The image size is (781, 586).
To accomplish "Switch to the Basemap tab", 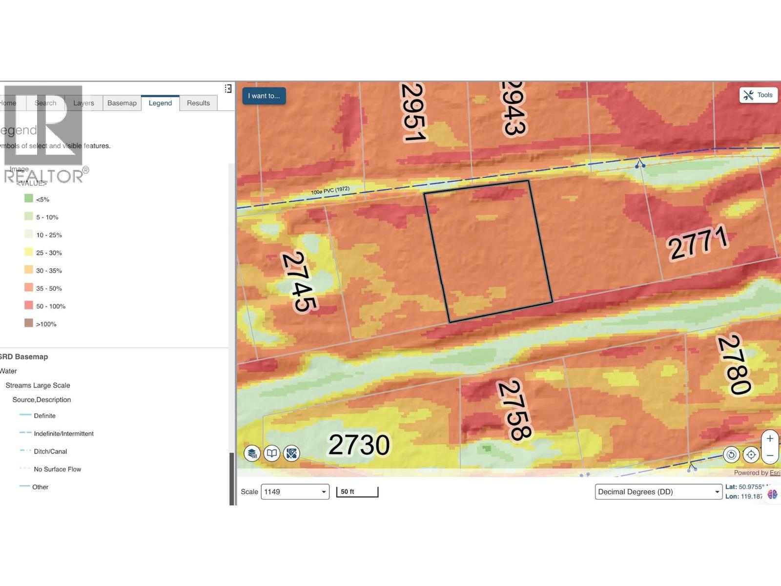I will click(122, 103).
